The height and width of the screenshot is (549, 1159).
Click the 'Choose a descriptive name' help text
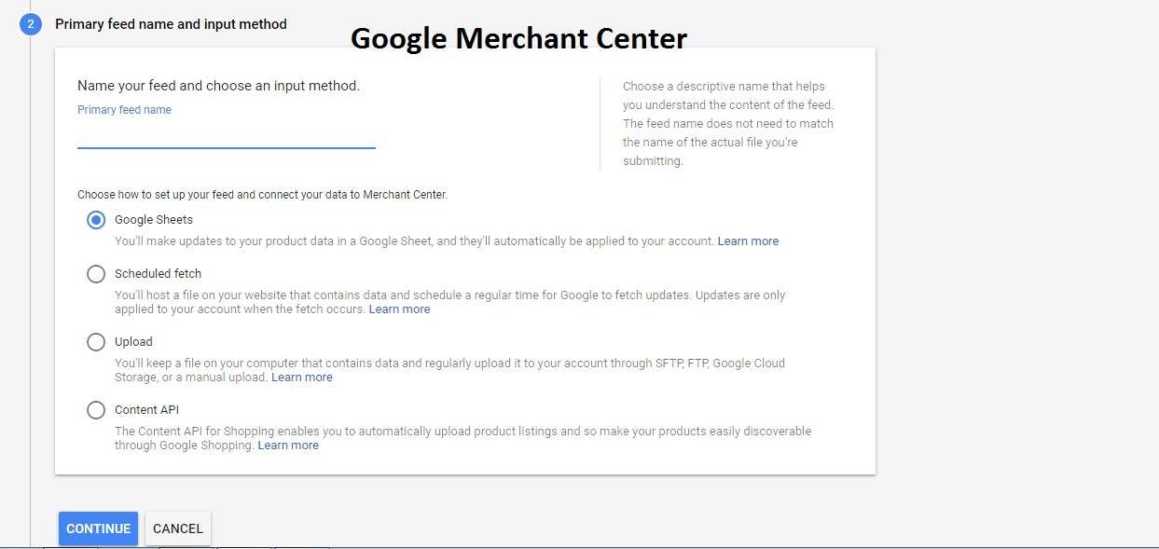click(x=728, y=123)
